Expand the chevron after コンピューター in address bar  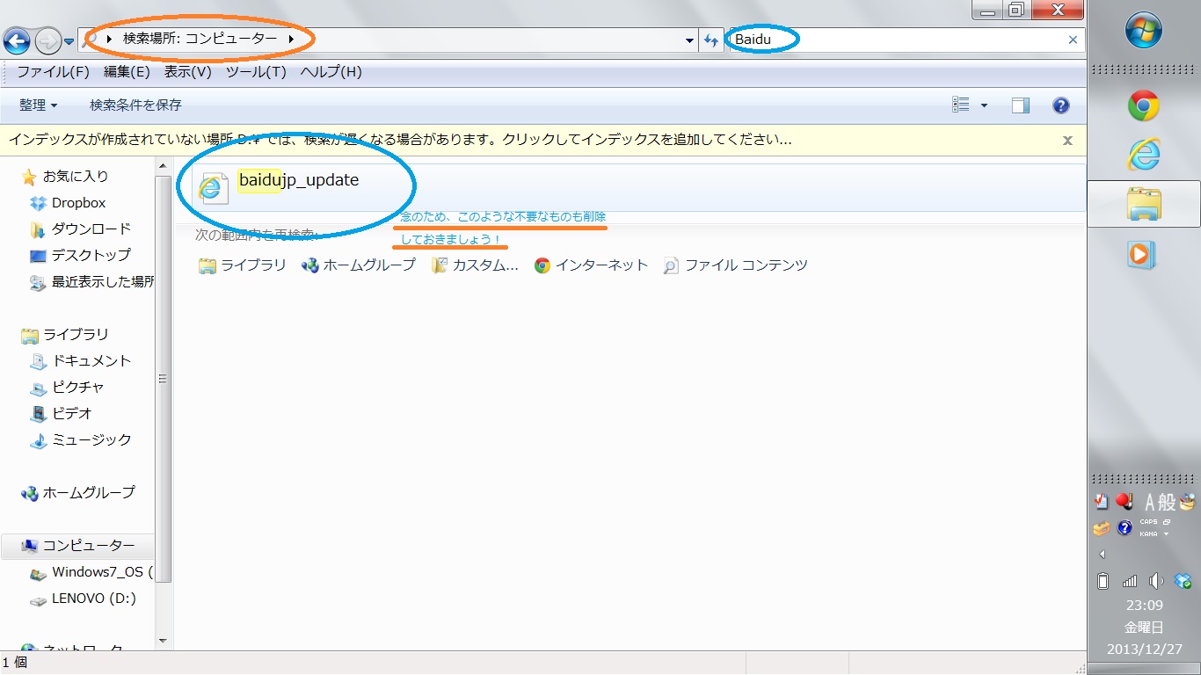click(291, 39)
